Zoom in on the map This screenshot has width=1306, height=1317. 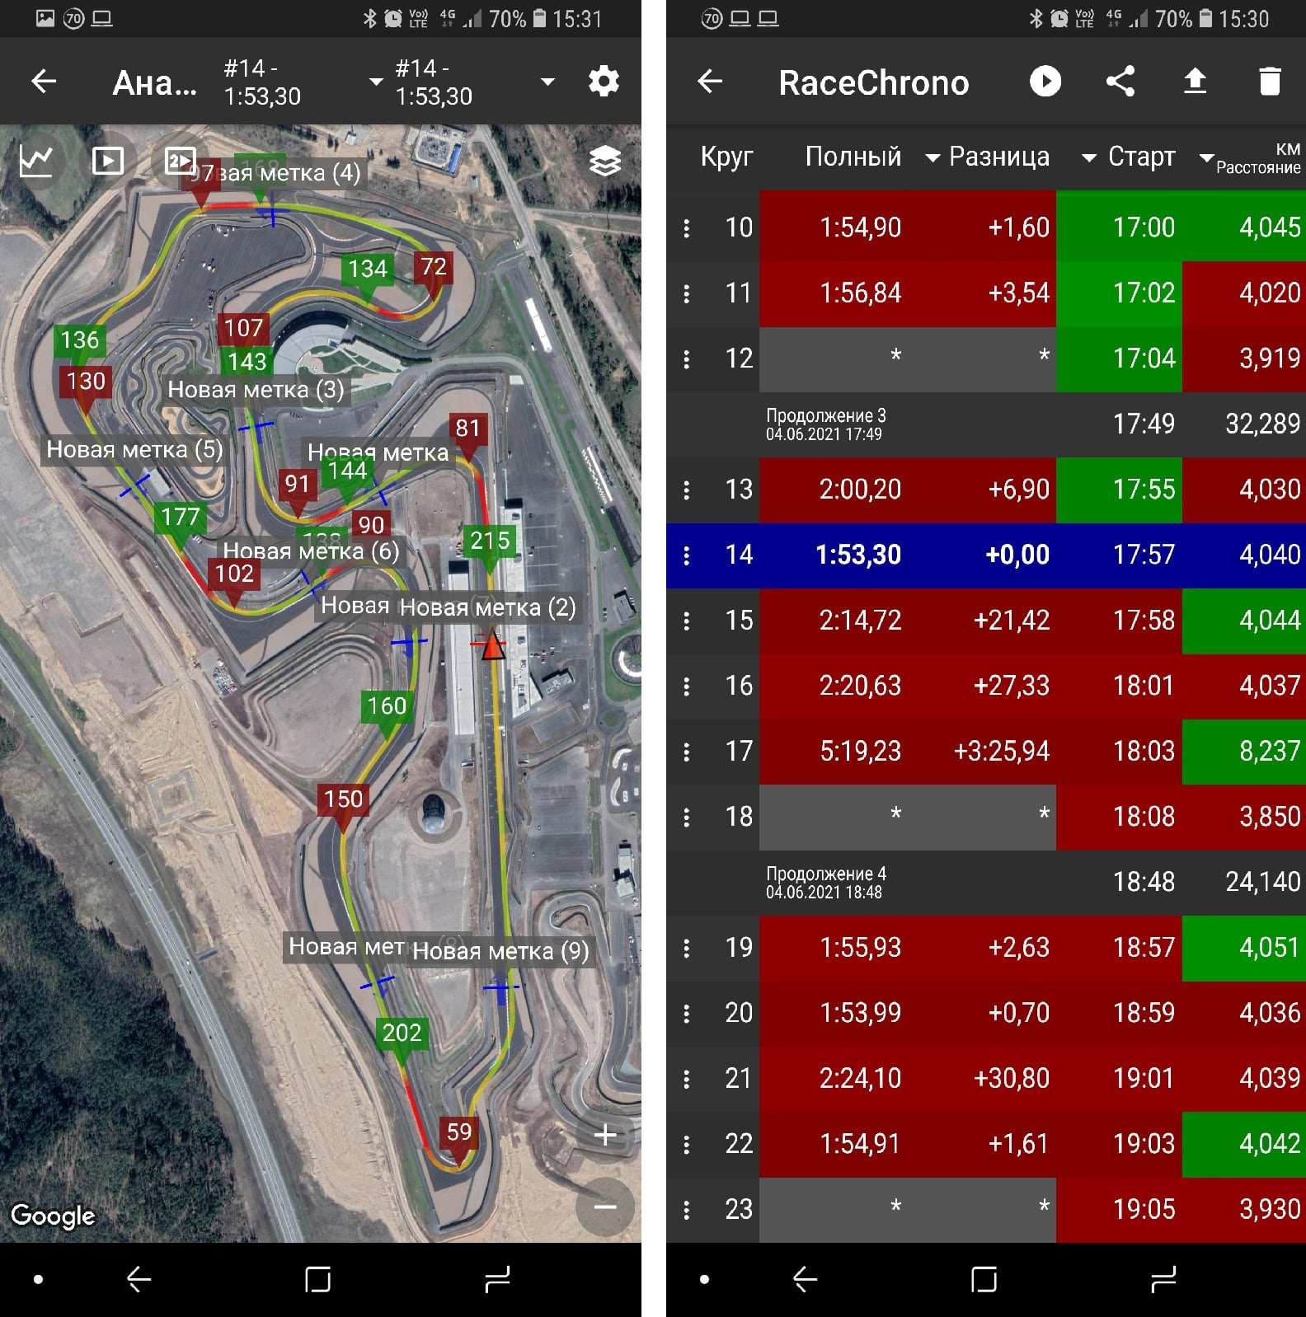pyautogui.click(x=605, y=1135)
